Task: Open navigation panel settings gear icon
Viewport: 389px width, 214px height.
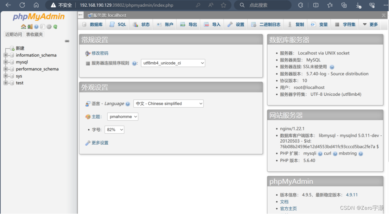Action: click(49, 26)
